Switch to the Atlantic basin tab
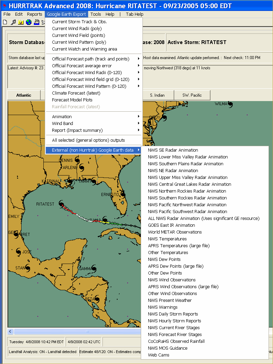The width and height of the screenshot is (273, 364). coord(24,95)
